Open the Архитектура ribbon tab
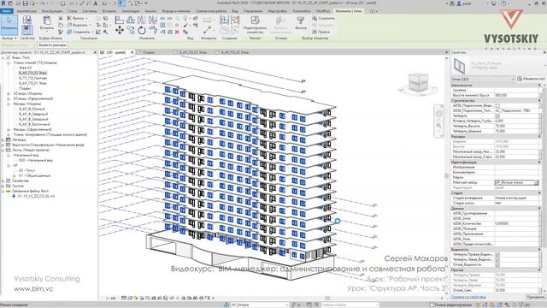 [26, 11]
